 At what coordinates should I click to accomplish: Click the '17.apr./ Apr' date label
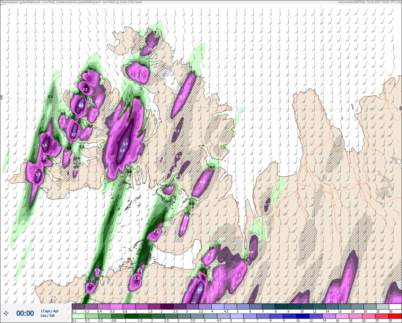pos(50,311)
